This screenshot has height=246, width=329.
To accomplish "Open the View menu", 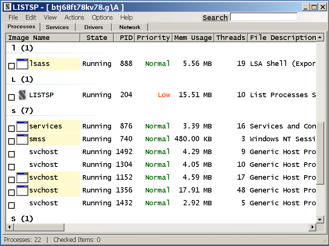I will (x=50, y=17).
